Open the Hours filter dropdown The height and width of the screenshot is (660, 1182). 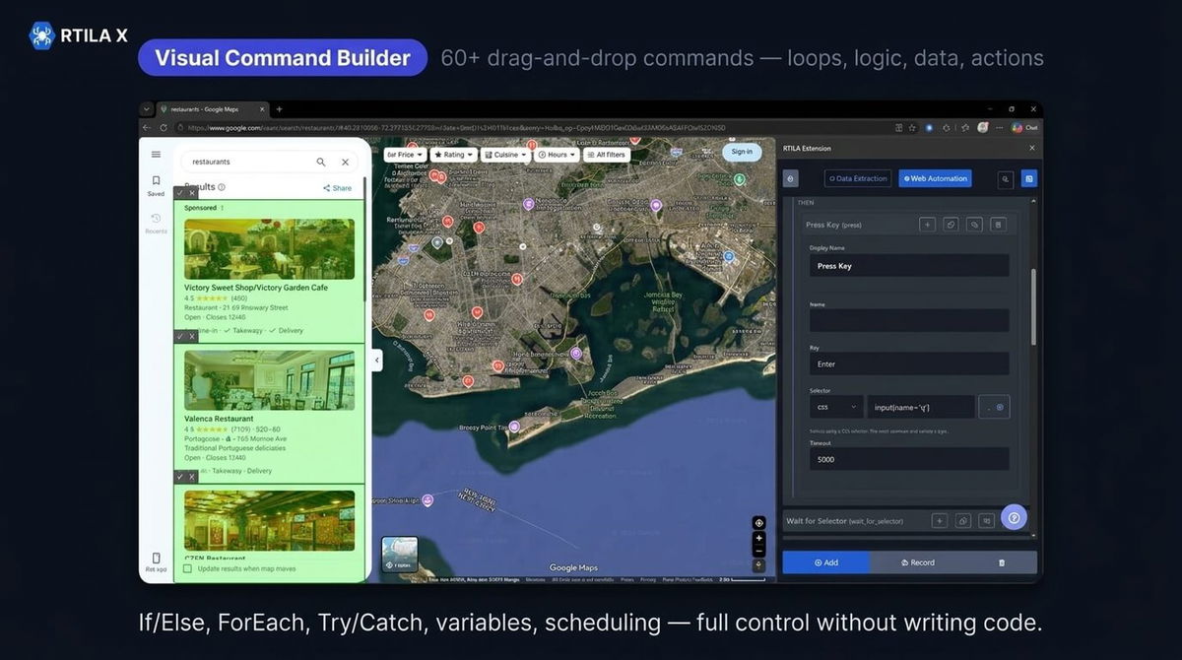click(x=558, y=155)
